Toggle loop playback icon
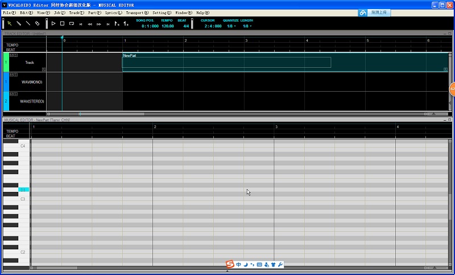Image resolution: width=455 pixels, height=275 pixels. point(71,23)
